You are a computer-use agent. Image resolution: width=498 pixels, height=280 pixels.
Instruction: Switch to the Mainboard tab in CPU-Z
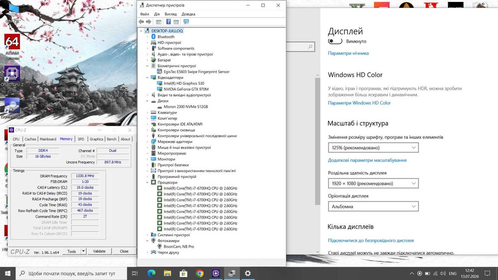48,139
